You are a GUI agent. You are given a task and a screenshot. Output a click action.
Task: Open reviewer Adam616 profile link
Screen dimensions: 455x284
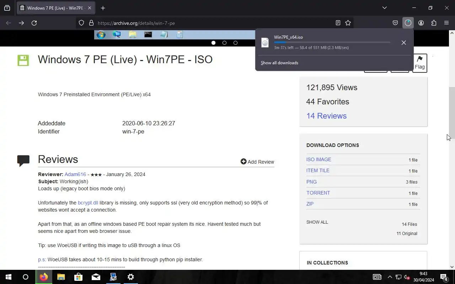coord(75,174)
